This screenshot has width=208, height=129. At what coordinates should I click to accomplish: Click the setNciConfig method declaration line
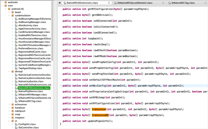(x=134, y=86)
